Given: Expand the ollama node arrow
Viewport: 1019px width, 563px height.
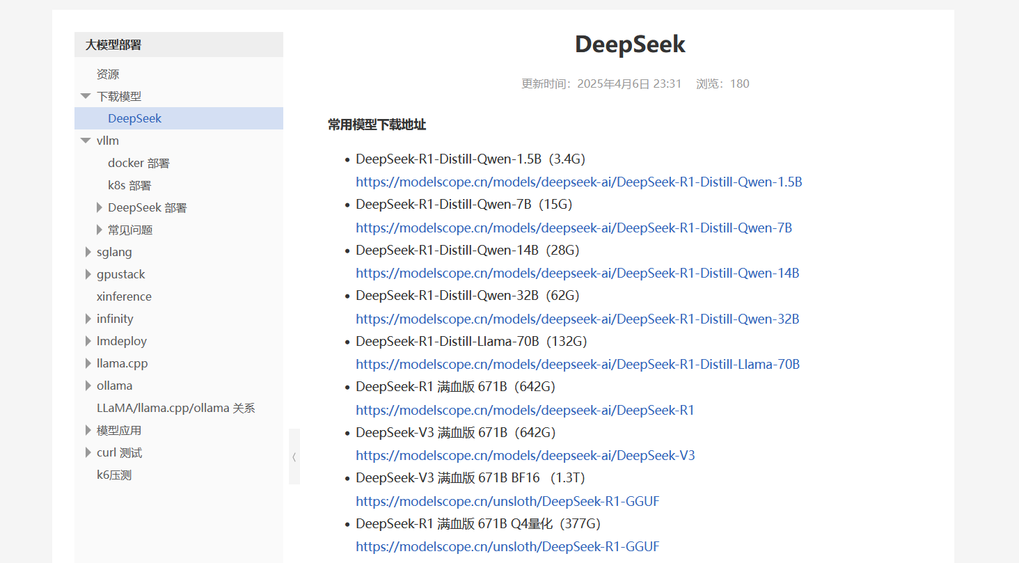Looking at the screenshot, I should 88,386.
